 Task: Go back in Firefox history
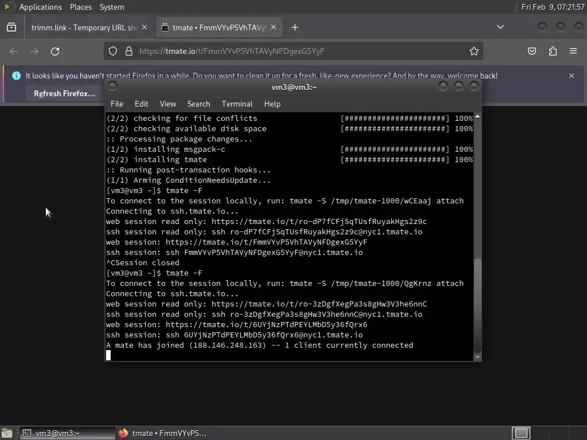pyautogui.click(x=14, y=51)
